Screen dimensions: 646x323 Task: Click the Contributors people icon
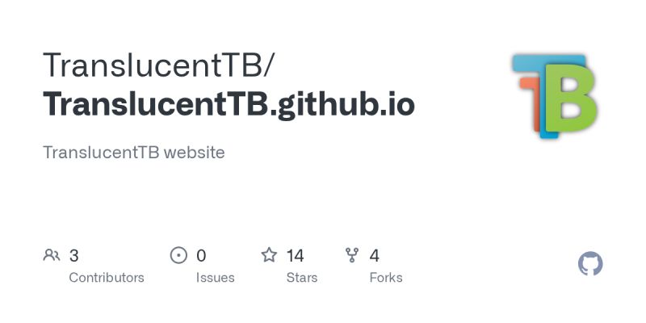click(52, 255)
